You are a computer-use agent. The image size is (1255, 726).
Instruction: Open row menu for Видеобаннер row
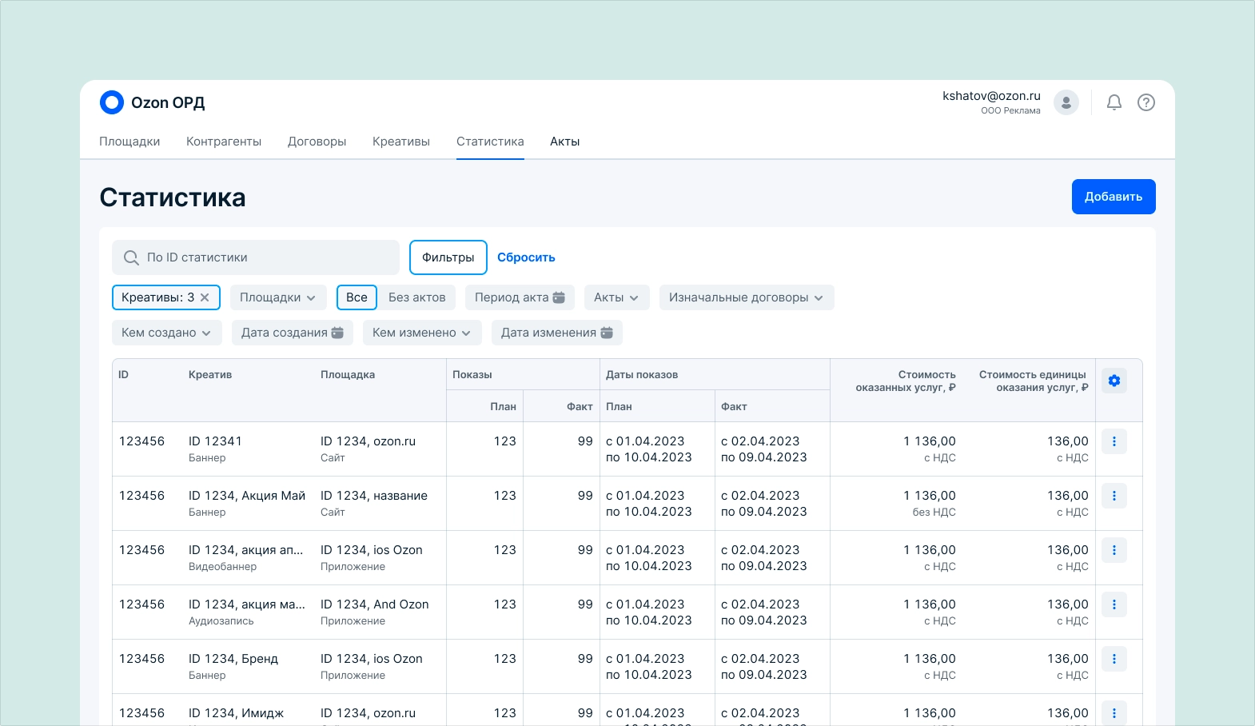click(1114, 550)
